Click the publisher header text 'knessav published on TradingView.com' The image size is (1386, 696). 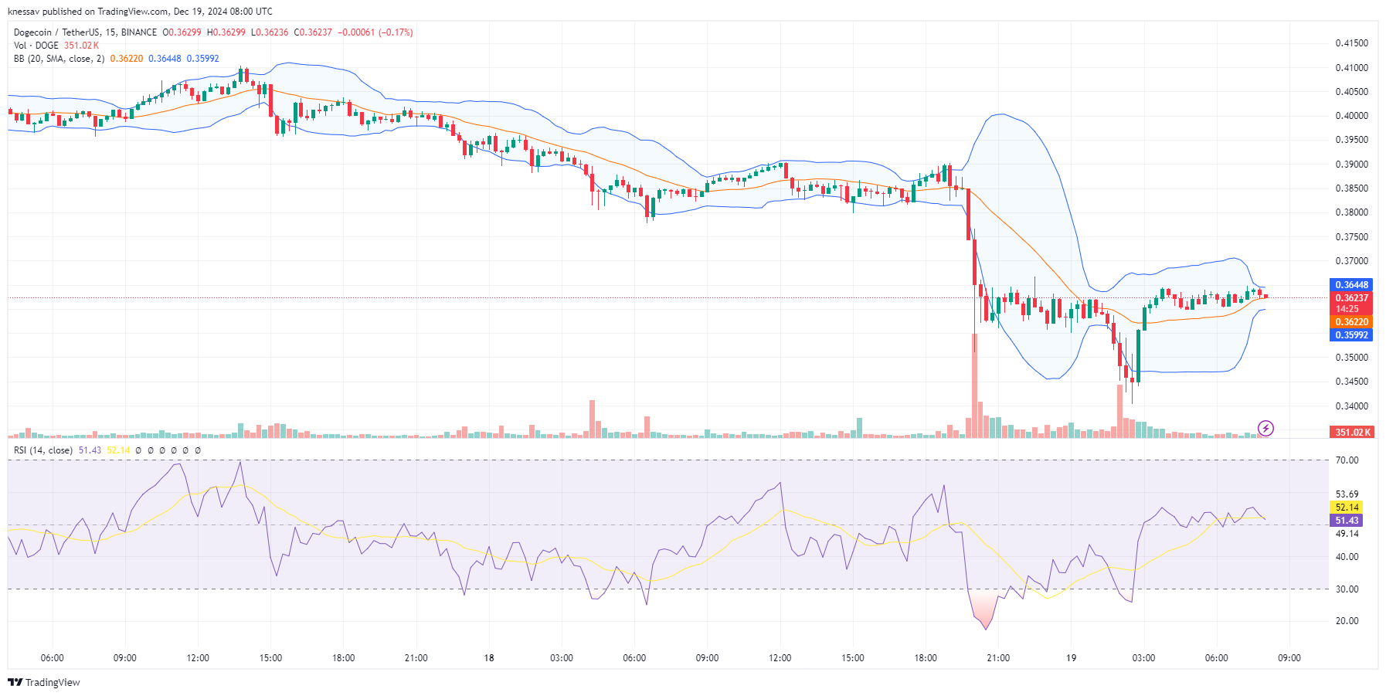pos(87,12)
